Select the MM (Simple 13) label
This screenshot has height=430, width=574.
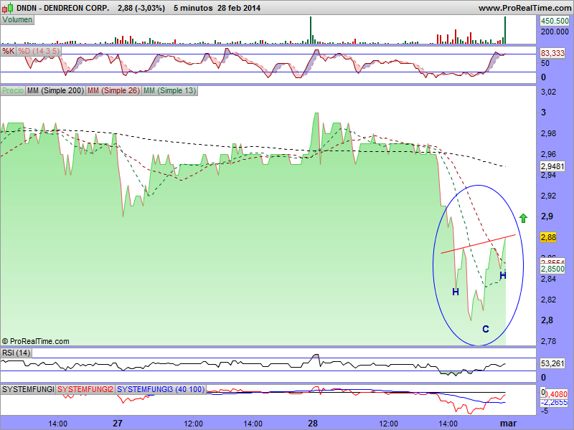(169, 90)
